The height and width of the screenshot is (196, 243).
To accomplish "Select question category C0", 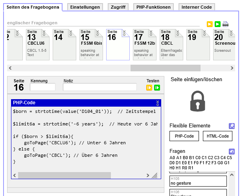I will tap(198, 158).
